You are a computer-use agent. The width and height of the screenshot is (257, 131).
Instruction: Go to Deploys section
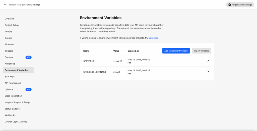coord(9,57)
